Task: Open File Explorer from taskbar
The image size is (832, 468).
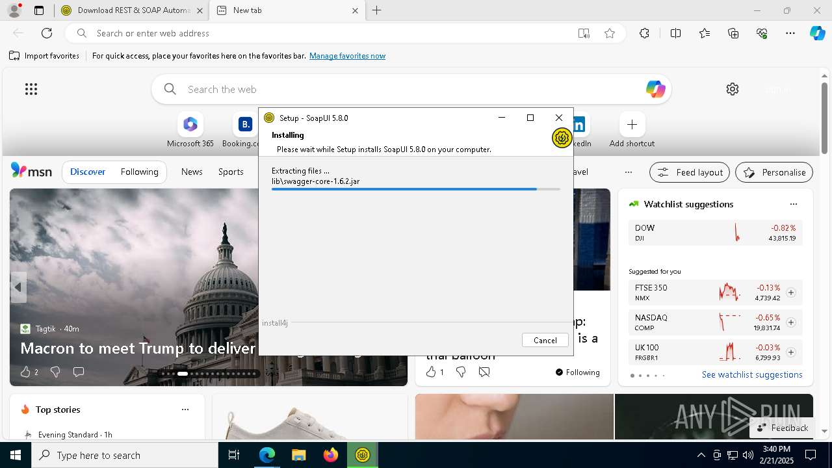Action: (298, 455)
